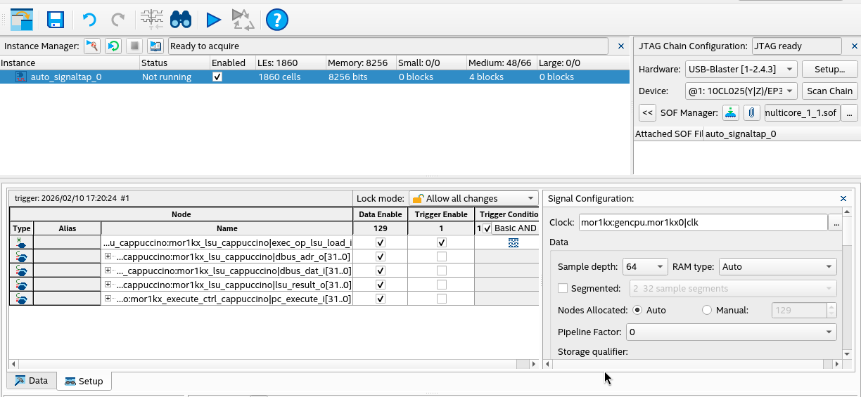Open the Hardware USB-Blaster dropdown
This screenshot has width=861, height=397.
coord(741,70)
